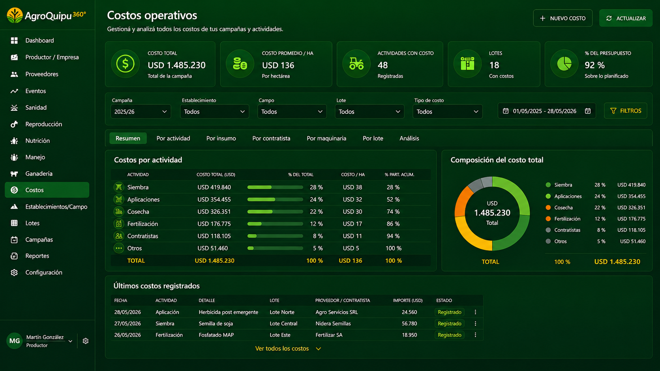Click the Reportes sidebar icon
This screenshot has height=371, width=660.
pos(14,256)
